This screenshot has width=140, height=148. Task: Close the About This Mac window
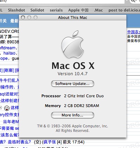click(x=23, y=17)
